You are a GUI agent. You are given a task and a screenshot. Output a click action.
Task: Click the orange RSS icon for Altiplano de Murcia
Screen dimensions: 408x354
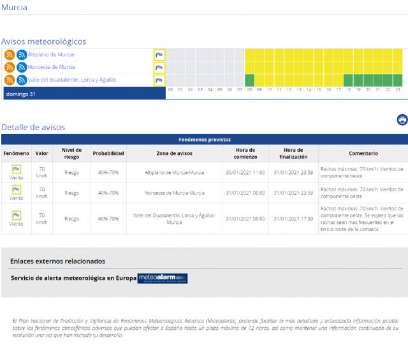click(10, 55)
